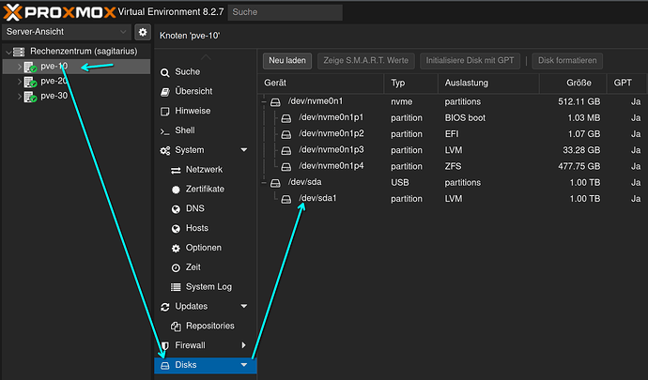Click the Hosts globe icon
The image size is (648, 380).
pos(176,228)
